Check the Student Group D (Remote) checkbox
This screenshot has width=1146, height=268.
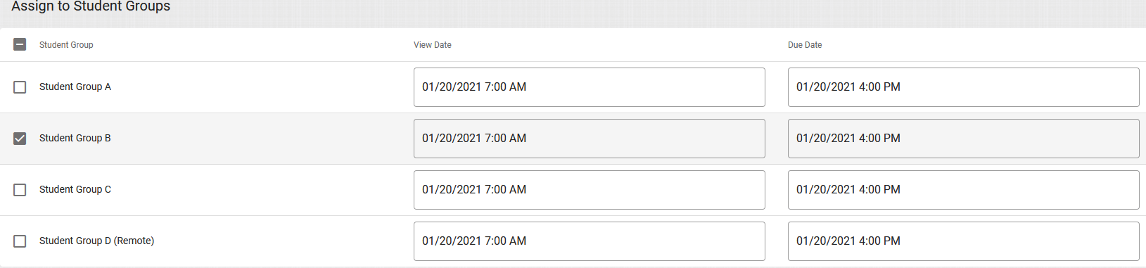point(20,241)
